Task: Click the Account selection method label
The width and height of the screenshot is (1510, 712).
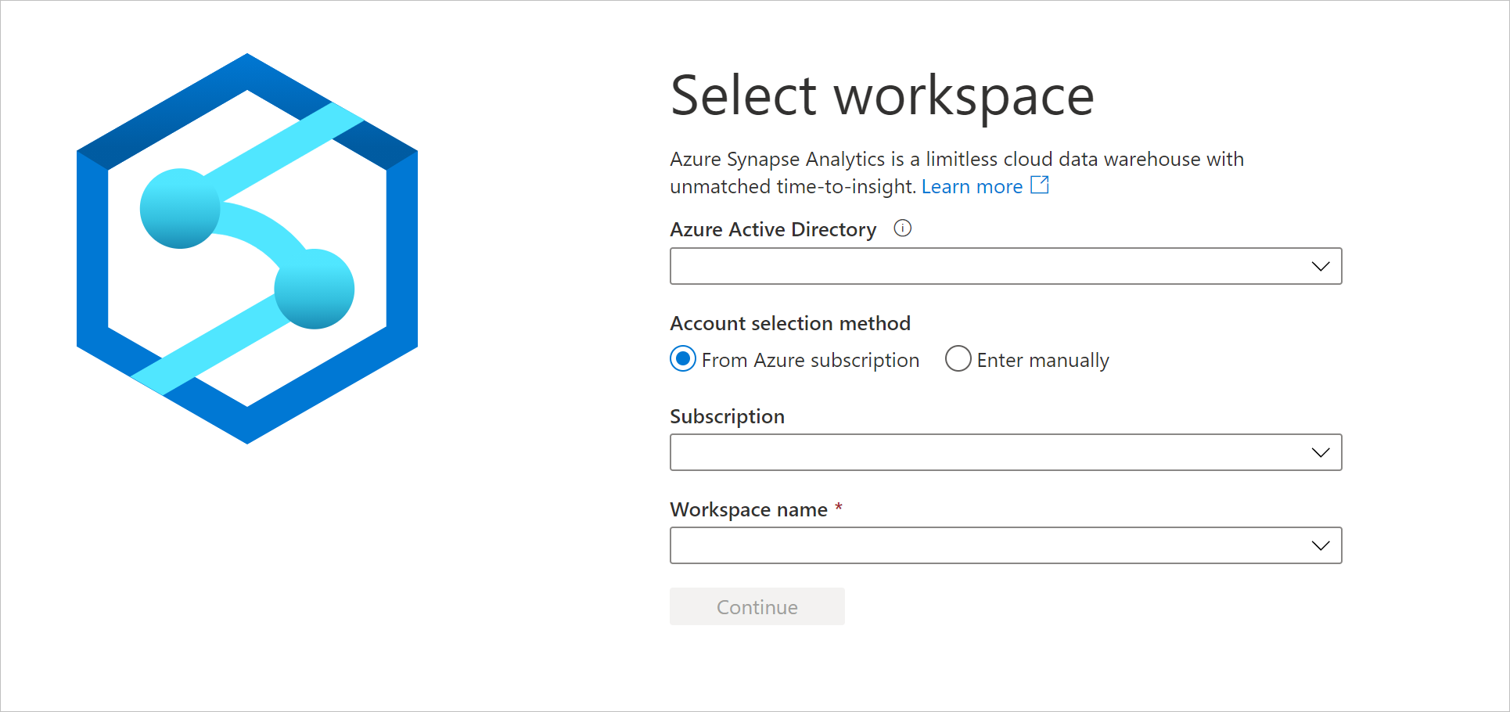Action: pos(789,322)
